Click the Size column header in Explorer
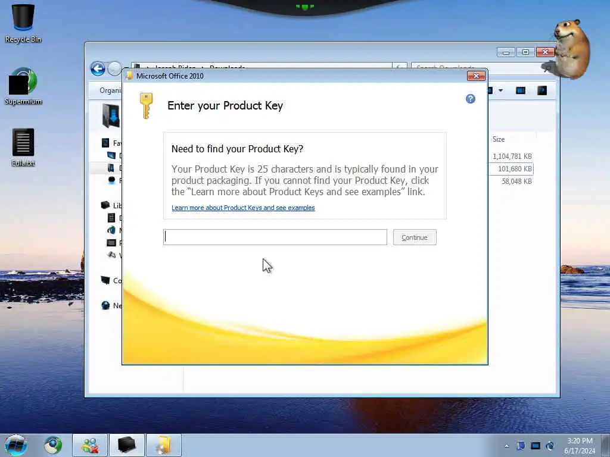610x457 pixels. tap(499, 139)
